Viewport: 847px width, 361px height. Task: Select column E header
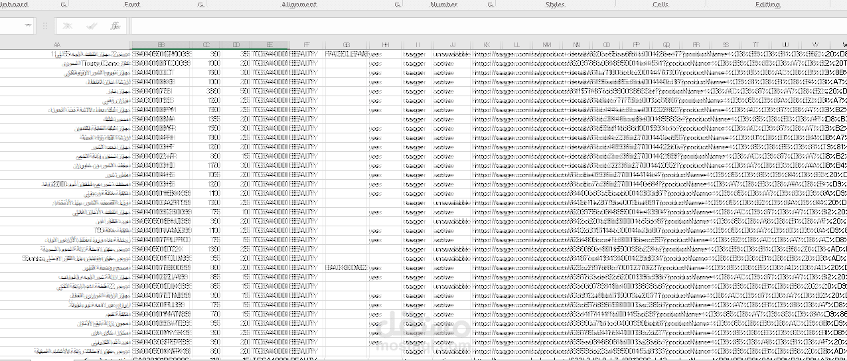point(269,44)
